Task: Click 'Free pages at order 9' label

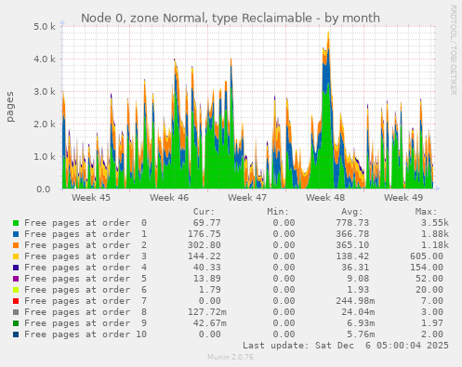Action: [86, 323]
